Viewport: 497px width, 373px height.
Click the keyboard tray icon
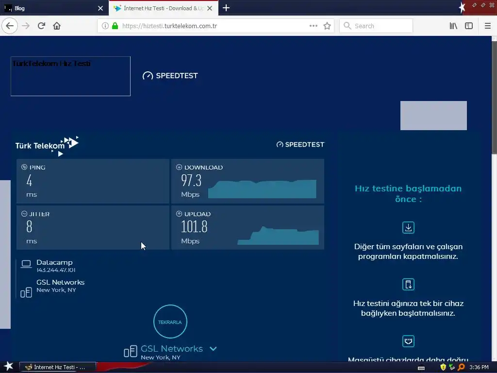(421, 368)
